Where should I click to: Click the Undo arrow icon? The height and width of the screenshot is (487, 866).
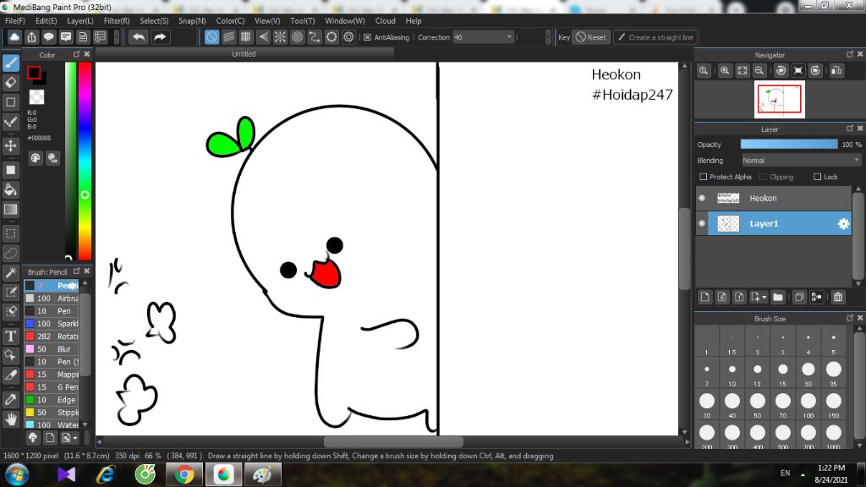(139, 37)
